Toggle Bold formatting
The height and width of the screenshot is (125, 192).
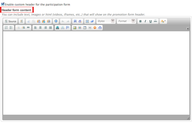(x=141, y=21)
